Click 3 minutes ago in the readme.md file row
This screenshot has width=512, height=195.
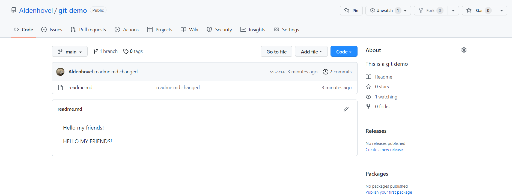point(337,88)
